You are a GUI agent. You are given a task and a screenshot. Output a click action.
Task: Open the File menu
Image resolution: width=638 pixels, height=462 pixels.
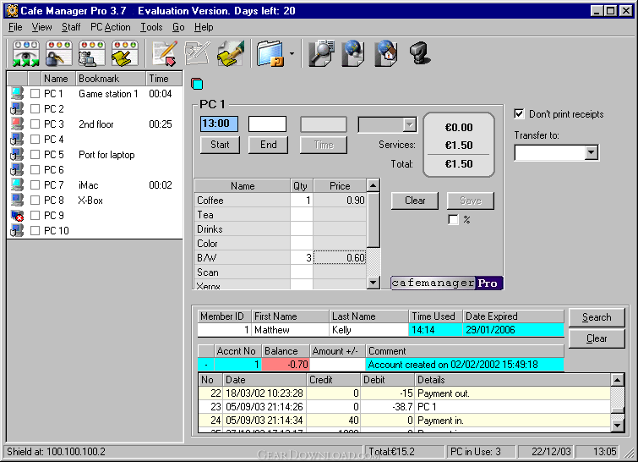point(15,27)
